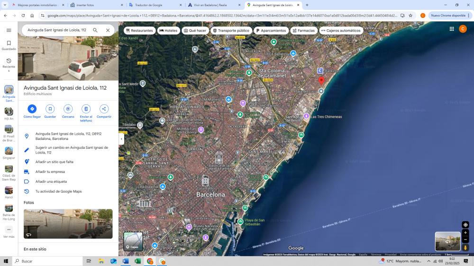The width and height of the screenshot is (474, 266).
Task: Go to Chrome home page
Action: [x=32, y=16]
